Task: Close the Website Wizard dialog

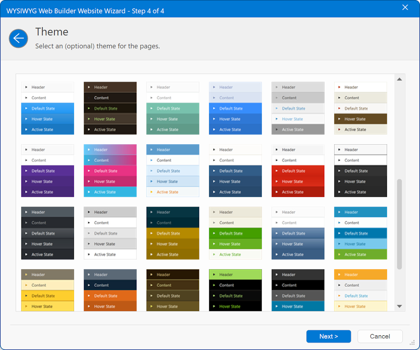Action: coord(405,8)
